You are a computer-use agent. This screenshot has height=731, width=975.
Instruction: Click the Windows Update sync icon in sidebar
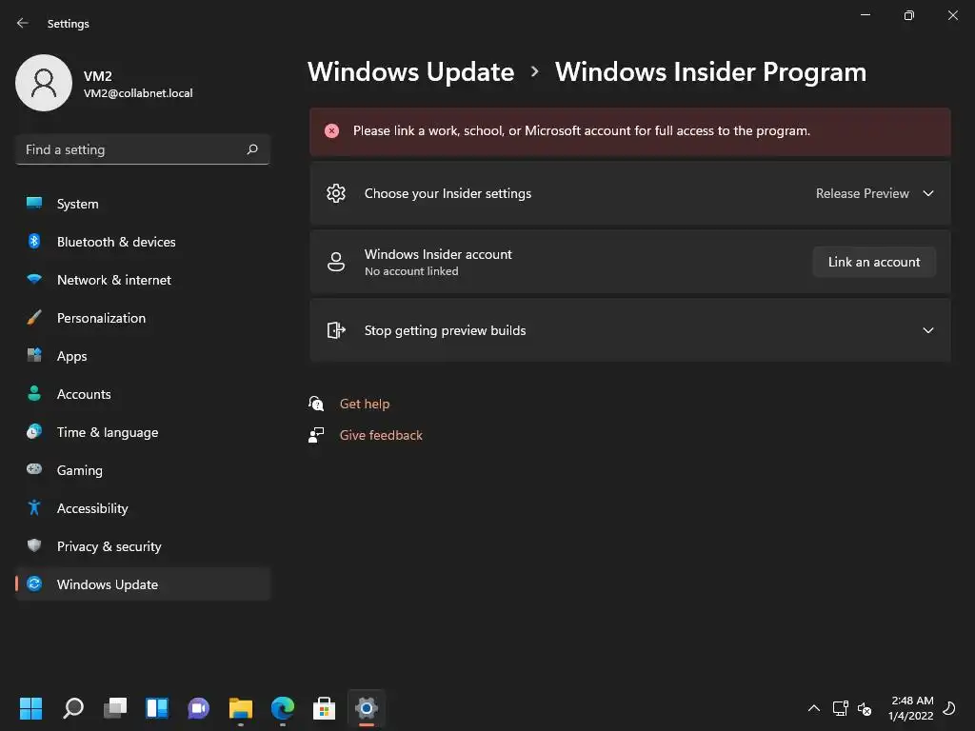click(x=34, y=583)
